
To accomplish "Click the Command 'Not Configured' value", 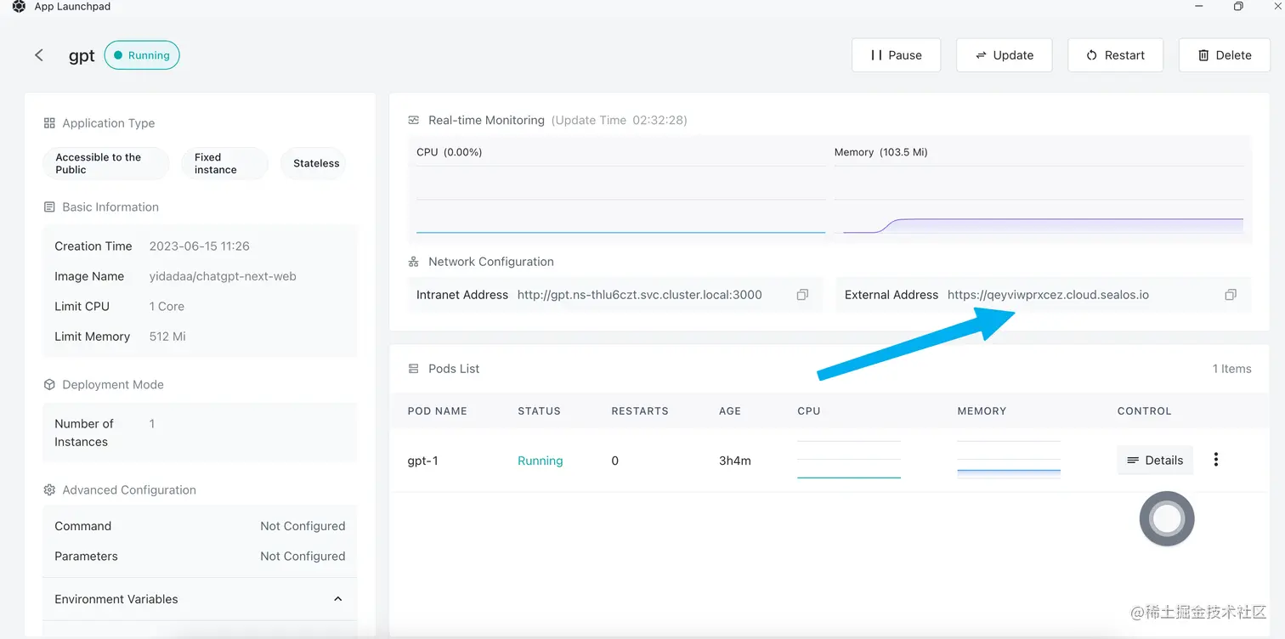I will (x=303, y=526).
